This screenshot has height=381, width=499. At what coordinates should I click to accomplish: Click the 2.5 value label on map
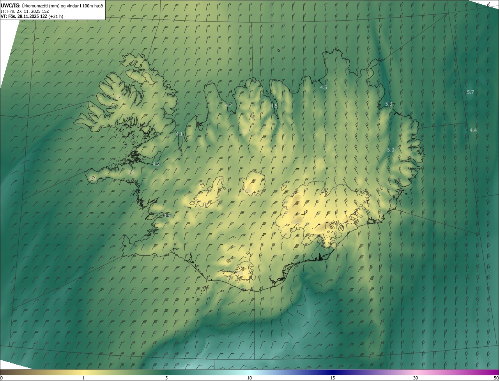pos(131,172)
